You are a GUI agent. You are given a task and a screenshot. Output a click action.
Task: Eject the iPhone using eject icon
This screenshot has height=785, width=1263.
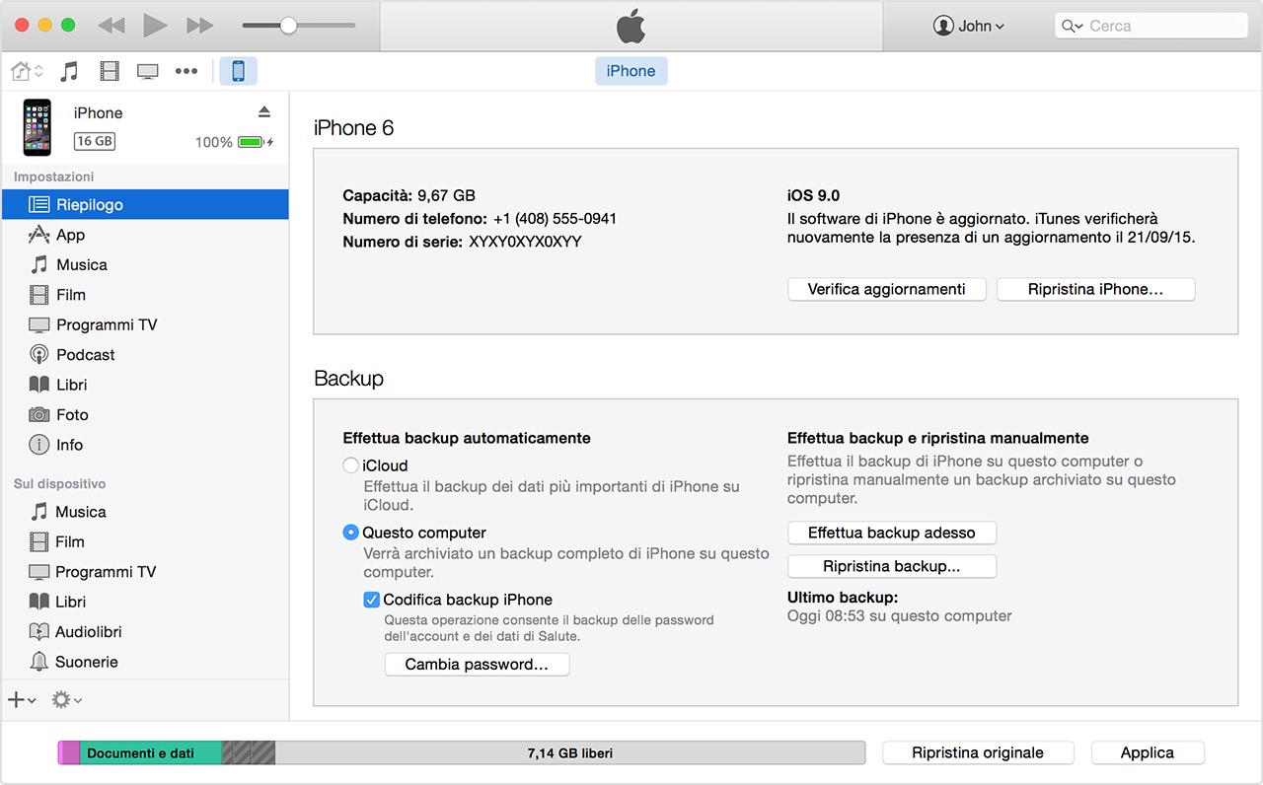(263, 111)
